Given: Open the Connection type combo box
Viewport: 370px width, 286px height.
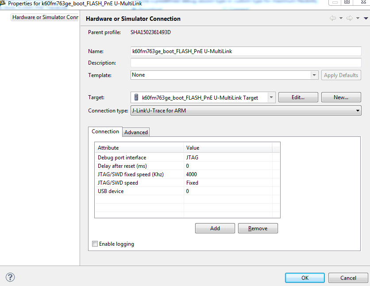Looking at the screenshot, I should (246, 110).
